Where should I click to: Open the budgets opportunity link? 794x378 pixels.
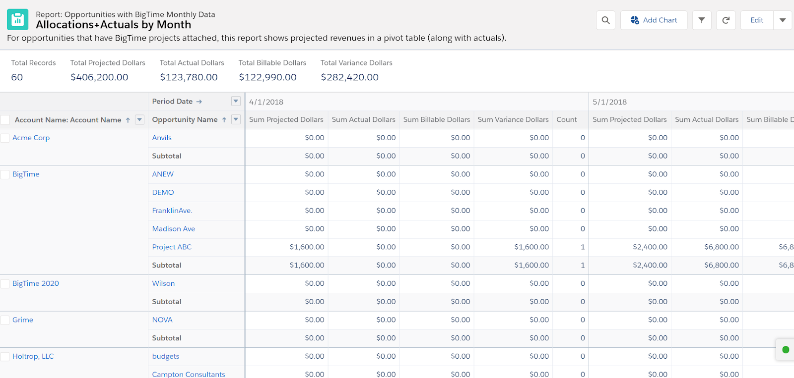click(166, 356)
